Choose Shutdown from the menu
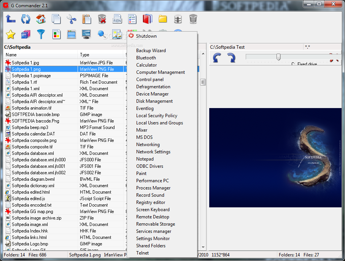This screenshot has height=261, width=345. 146,36
